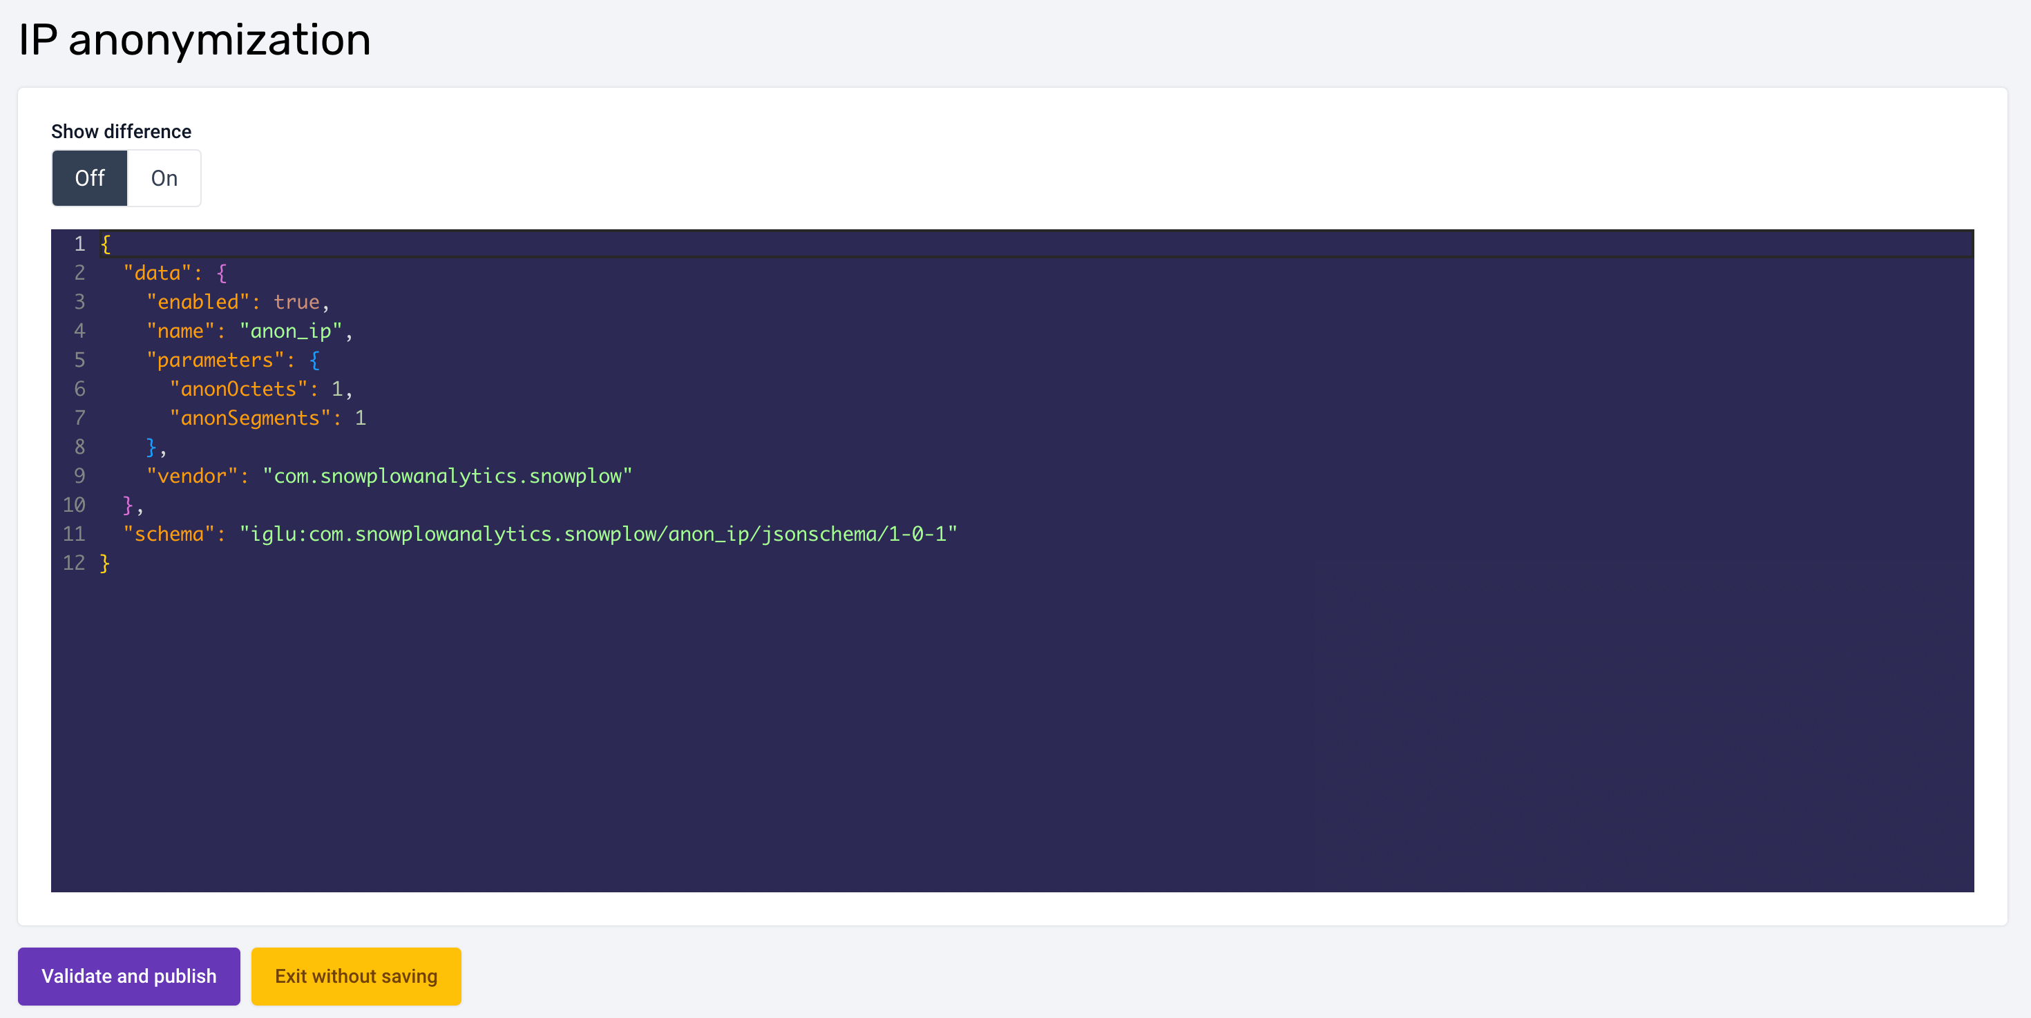
Task: Click 'schema' value on line 11
Action: click(x=598, y=534)
